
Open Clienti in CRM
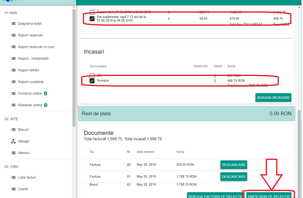coord(23,189)
